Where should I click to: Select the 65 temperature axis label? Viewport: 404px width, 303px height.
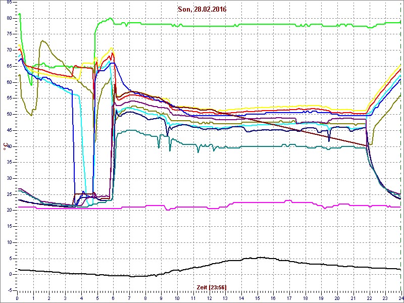tap(9, 66)
